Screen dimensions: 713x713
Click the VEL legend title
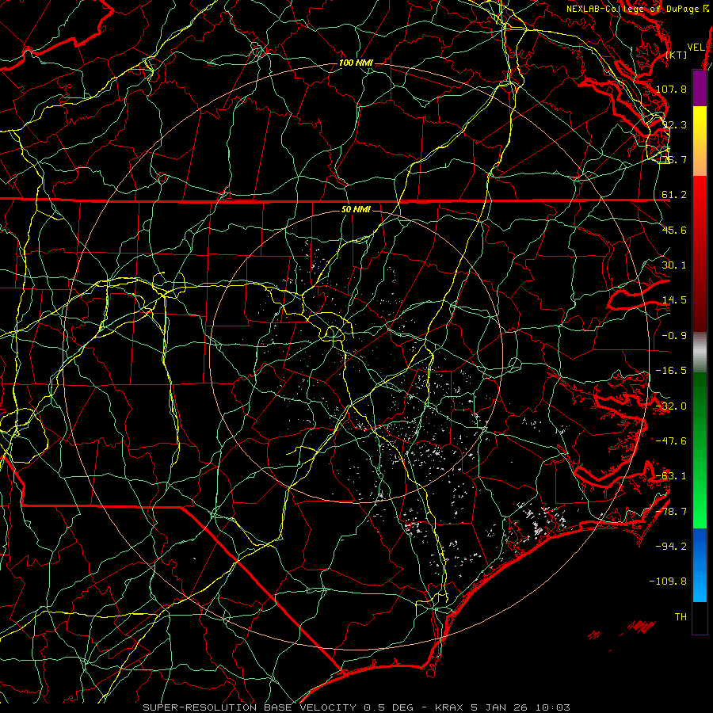pos(696,48)
